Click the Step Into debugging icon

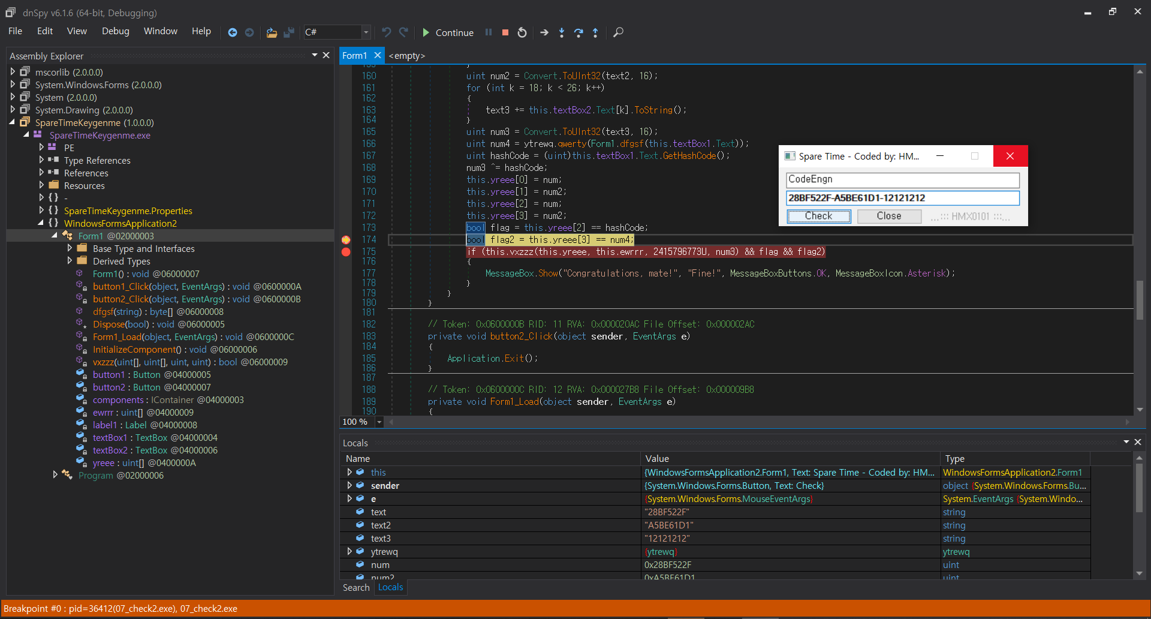tap(562, 32)
